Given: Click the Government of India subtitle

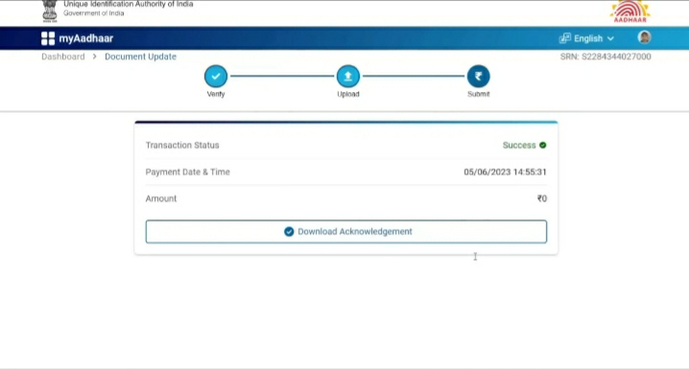Looking at the screenshot, I should [x=94, y=13].
